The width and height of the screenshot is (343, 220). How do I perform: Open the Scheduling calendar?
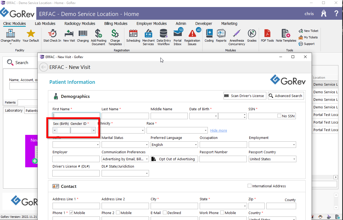pos(133,36)
